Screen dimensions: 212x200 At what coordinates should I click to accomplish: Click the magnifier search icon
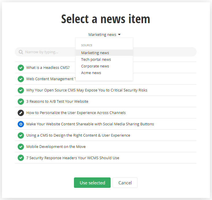tap(21, 52)
